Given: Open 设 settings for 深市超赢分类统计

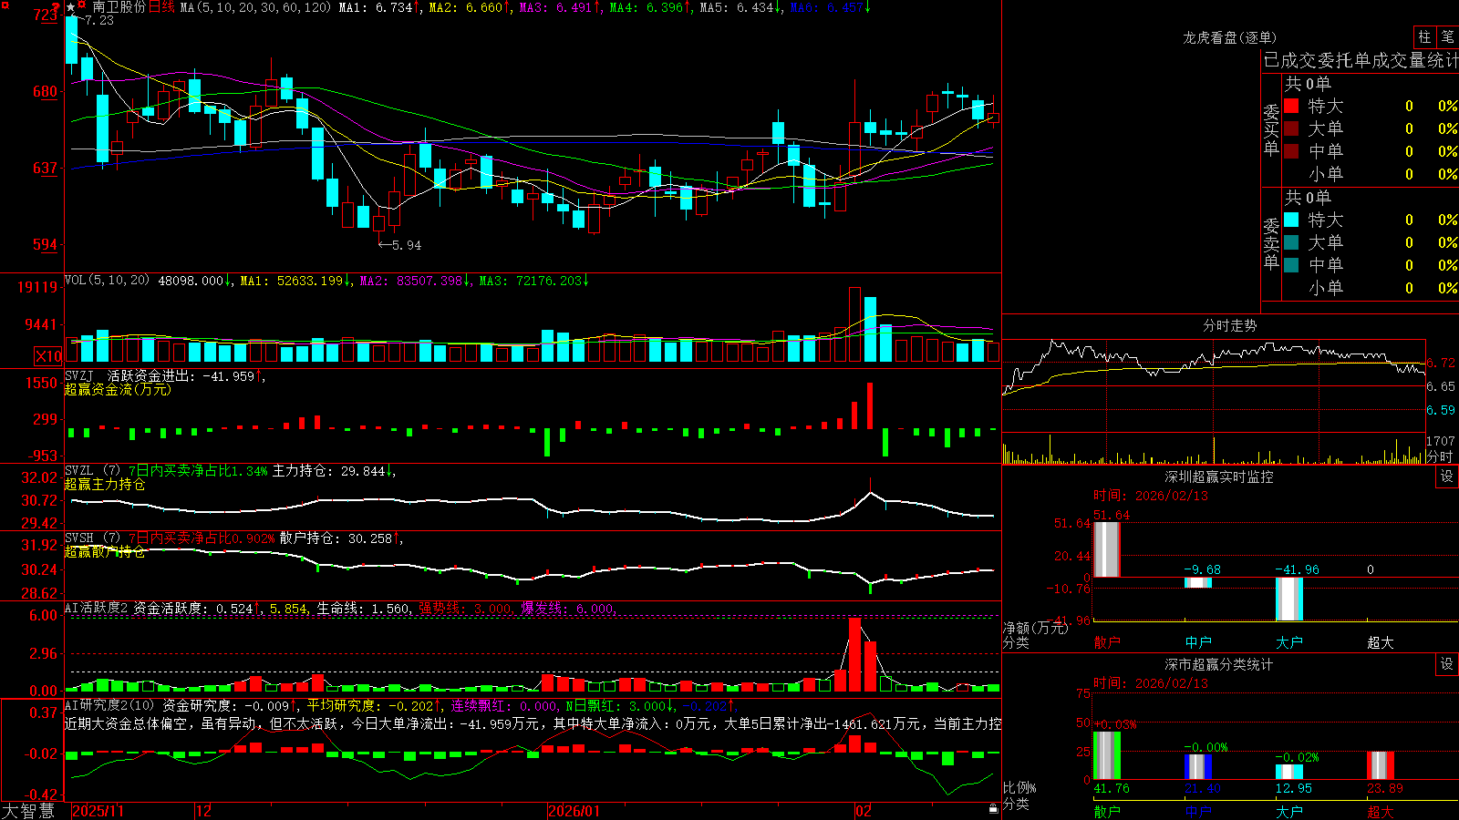Looking at the screenshot, I should (x=1447, y=664).
